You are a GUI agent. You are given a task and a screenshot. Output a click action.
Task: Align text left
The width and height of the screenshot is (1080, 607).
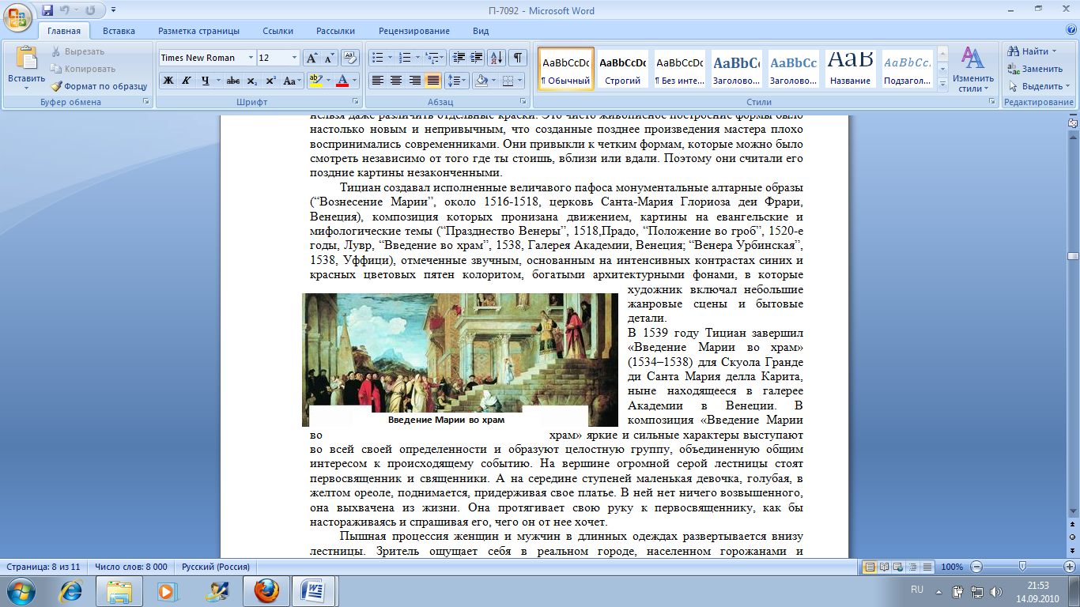pos(378,81)
